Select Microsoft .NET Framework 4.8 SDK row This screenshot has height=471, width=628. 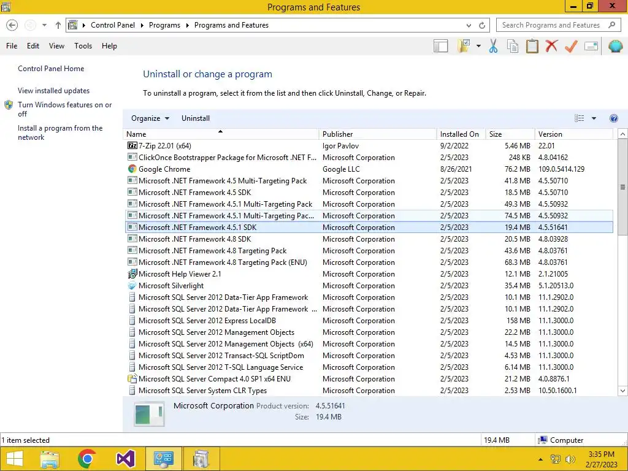[369, 239]
